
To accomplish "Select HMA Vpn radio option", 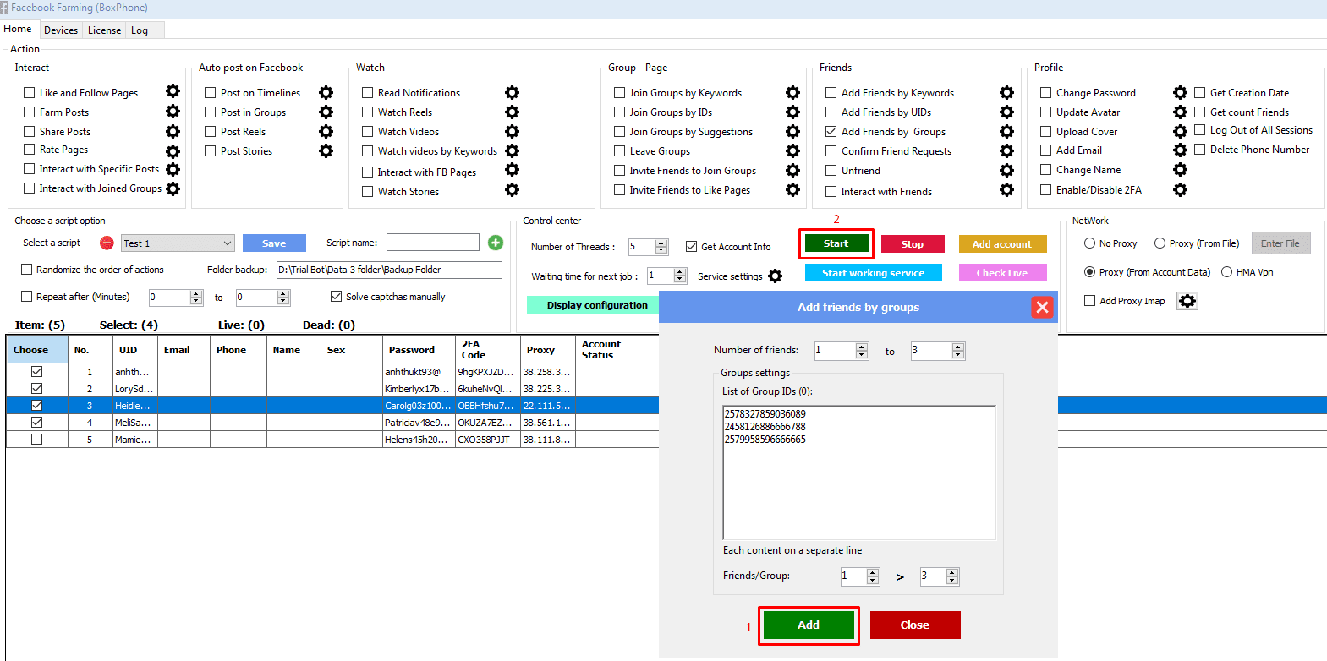I will 1226,271.
